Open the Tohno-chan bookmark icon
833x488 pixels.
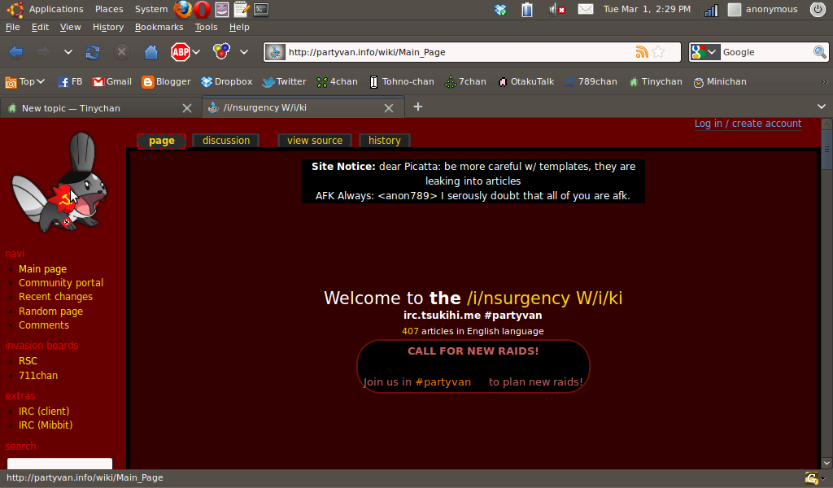coord(373,81)
